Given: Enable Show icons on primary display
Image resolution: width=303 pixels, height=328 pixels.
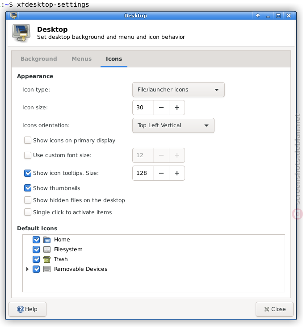Looking at the screenshot, I should tap(28, 141).
